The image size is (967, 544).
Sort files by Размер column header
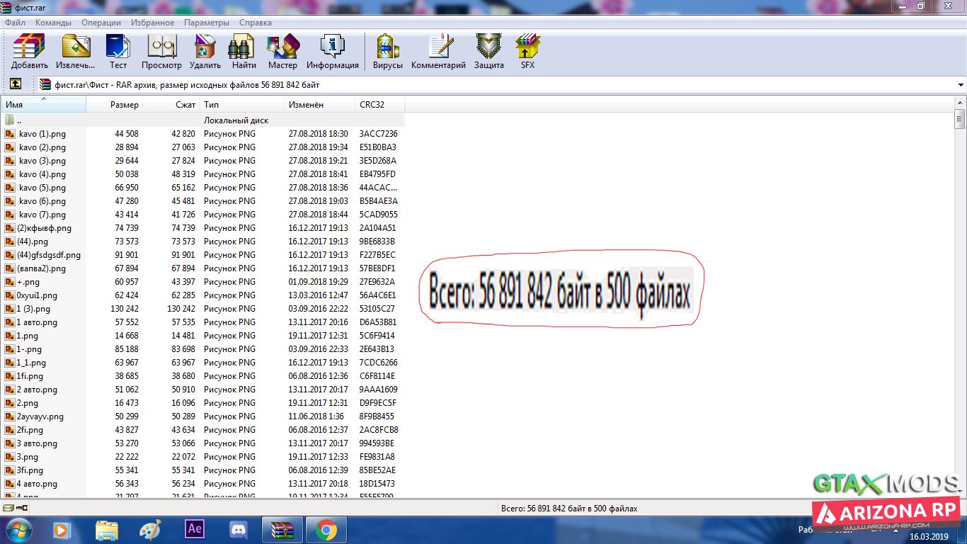[124, 105]
